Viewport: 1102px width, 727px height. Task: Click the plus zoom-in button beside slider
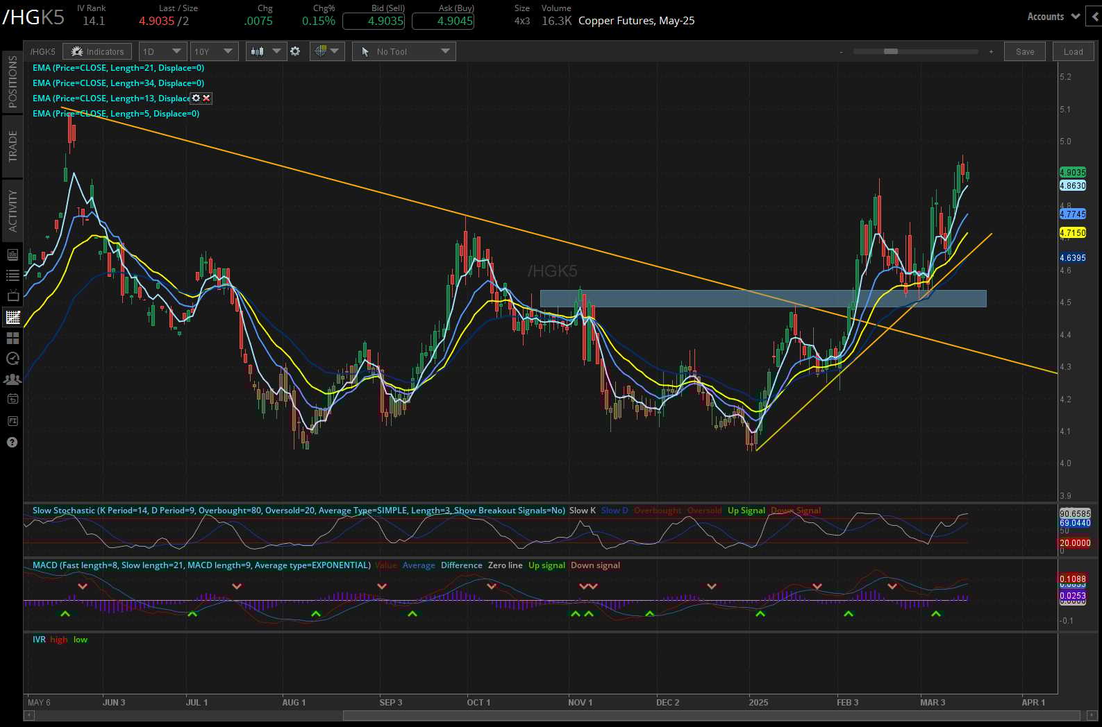[991, 51]
